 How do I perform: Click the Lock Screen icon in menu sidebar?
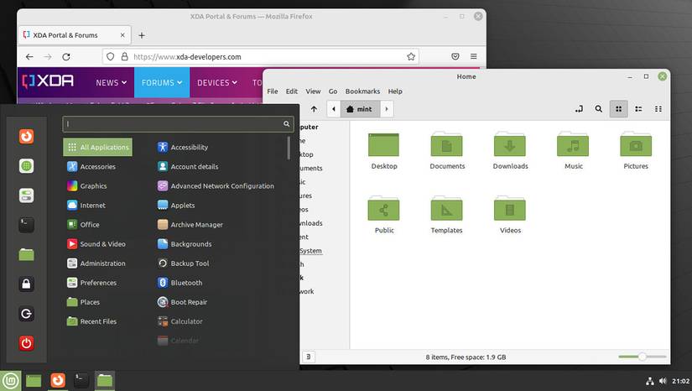pos(27,284)
